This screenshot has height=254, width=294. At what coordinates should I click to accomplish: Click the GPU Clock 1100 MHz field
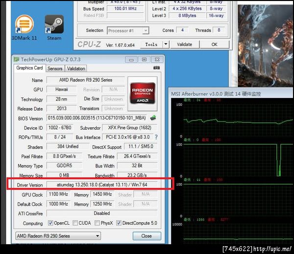(58, 194)
